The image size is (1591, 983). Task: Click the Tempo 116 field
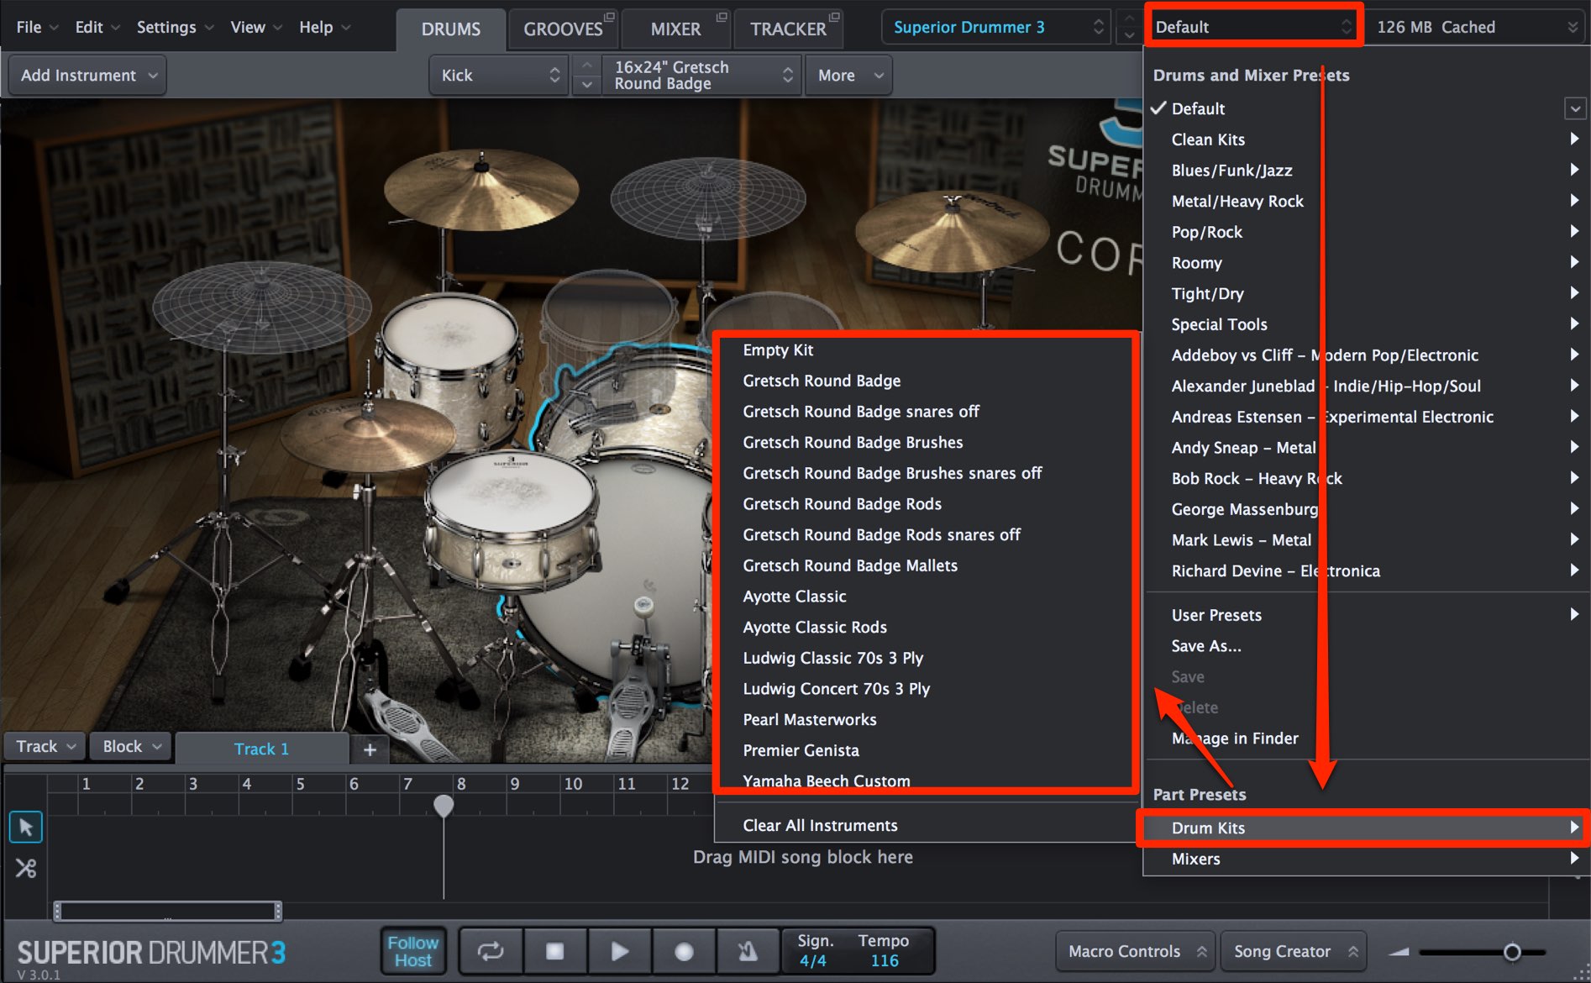click(x=884, y=951)
